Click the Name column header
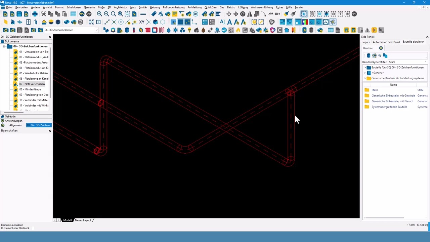The width and height of the screenshot is (430, 242). pyautogui.click(x=393, y=85)
